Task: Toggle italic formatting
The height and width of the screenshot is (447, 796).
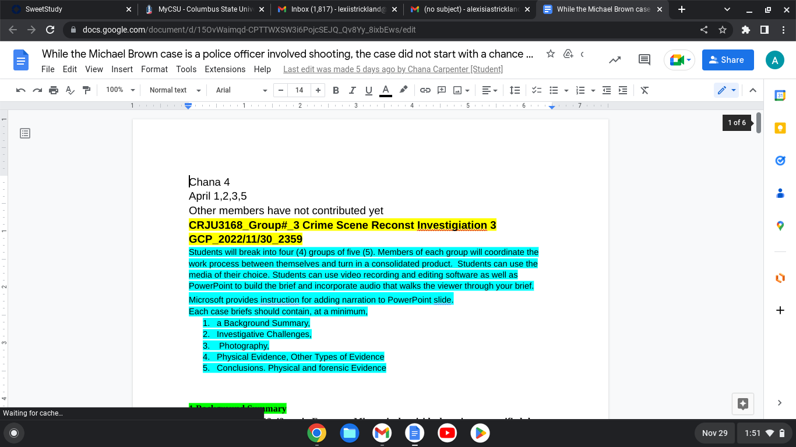Action: point(352,90)
